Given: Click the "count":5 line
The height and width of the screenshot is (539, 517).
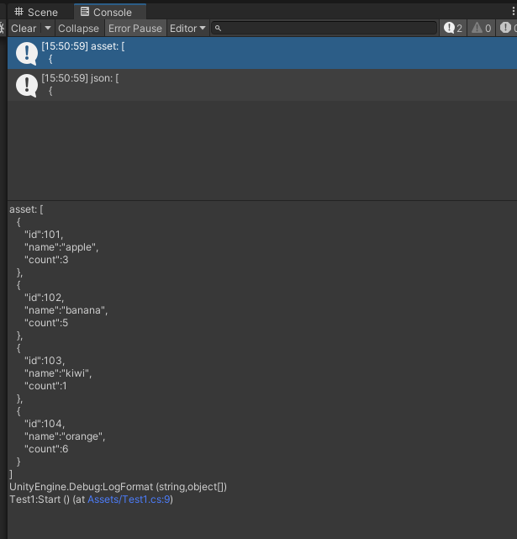Looking at the screenshot, I should tap(46, 323).
